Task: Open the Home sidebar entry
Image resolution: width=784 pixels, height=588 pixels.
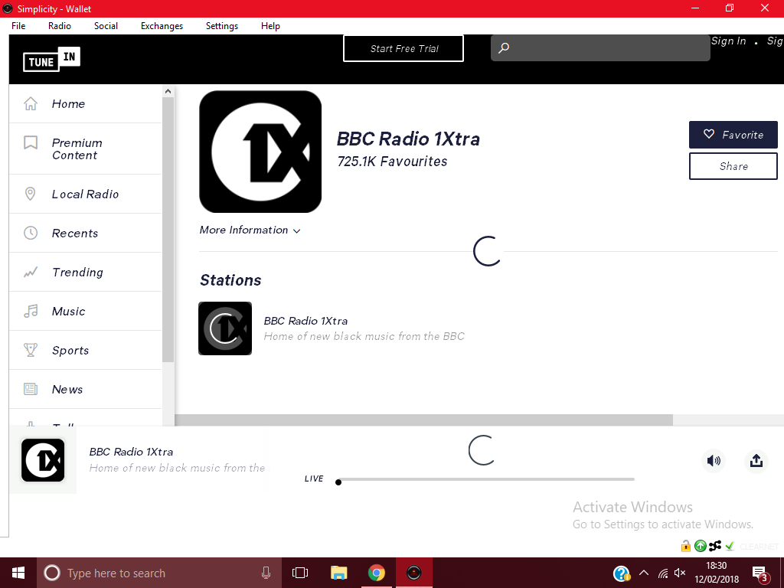Action: click(86, 103)
